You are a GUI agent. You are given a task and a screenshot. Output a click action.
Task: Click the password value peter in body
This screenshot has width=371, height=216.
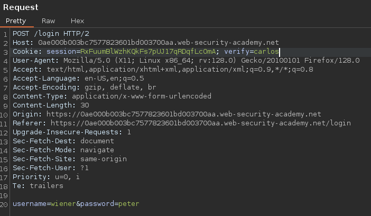tap(128, 204)
